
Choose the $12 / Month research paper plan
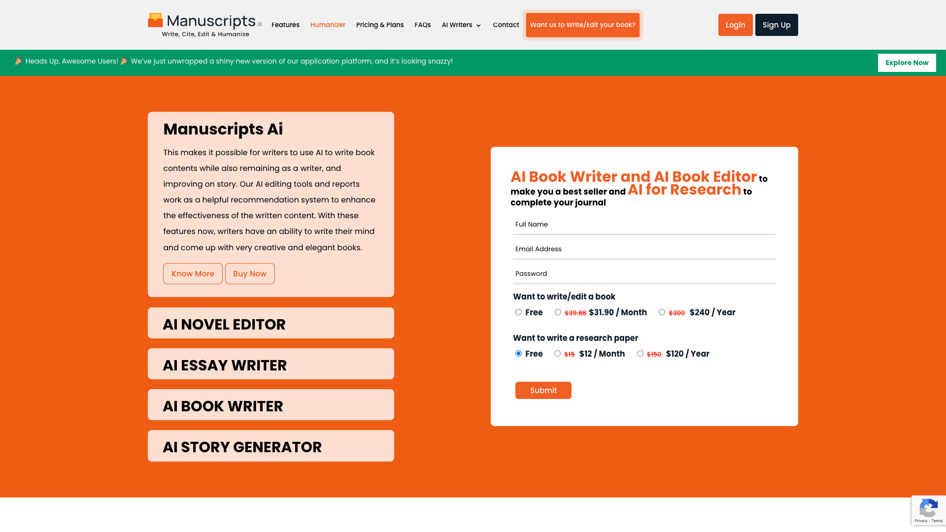coord(557,353)
